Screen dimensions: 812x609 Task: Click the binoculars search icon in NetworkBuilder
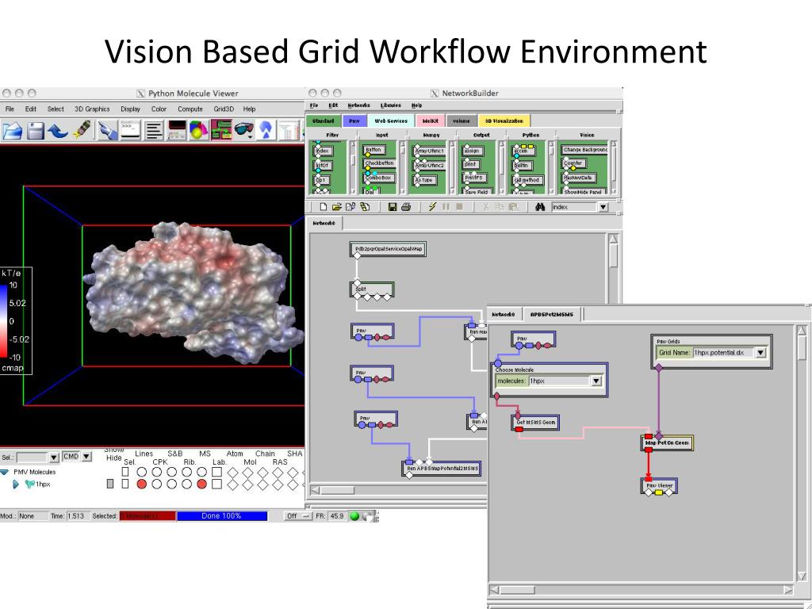(540, 207)
